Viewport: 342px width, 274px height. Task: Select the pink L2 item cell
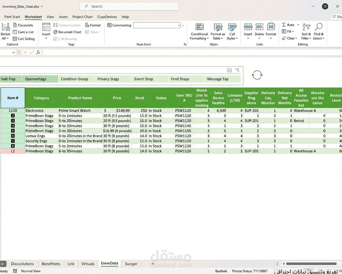(x=13, y=151)
